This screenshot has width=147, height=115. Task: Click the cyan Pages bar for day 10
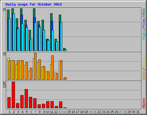coord(48,45)
